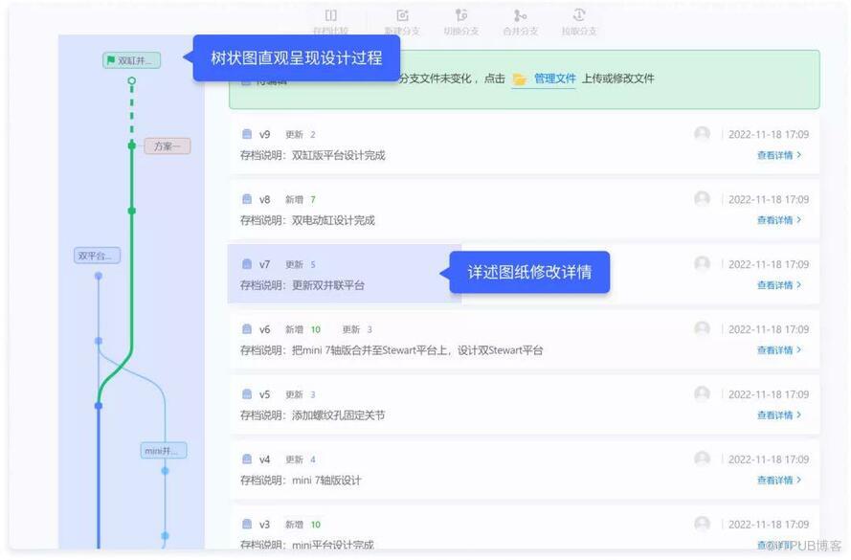Click the user avatar in the v8 row
The width and height of the screenshot is (851, 560).
pos(702,199)
